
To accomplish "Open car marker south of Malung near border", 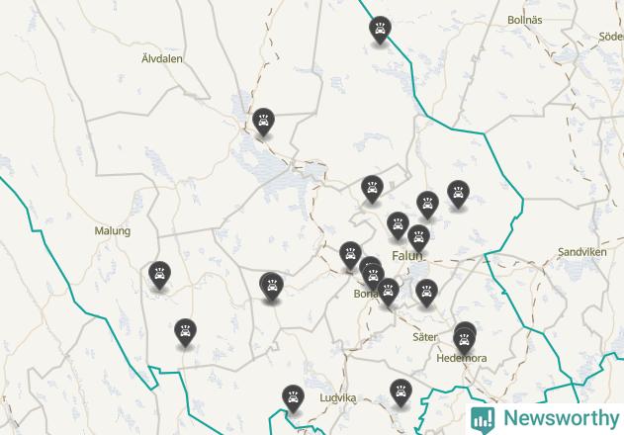I will 186,332.
